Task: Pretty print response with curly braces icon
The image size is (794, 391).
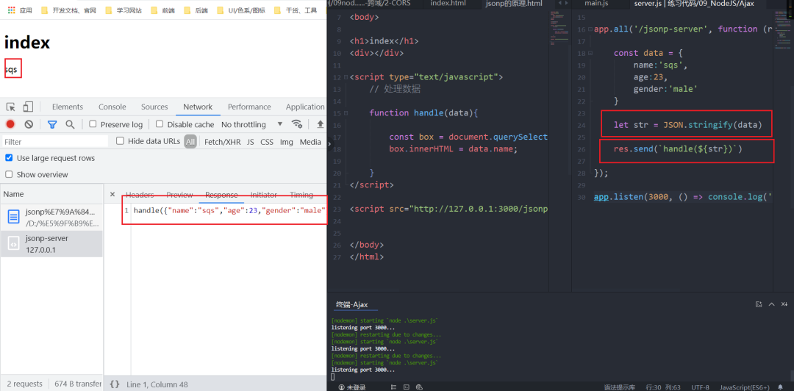Action: (x=115, y=384)
